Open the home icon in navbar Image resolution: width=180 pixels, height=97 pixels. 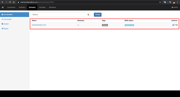pos(3,7)
